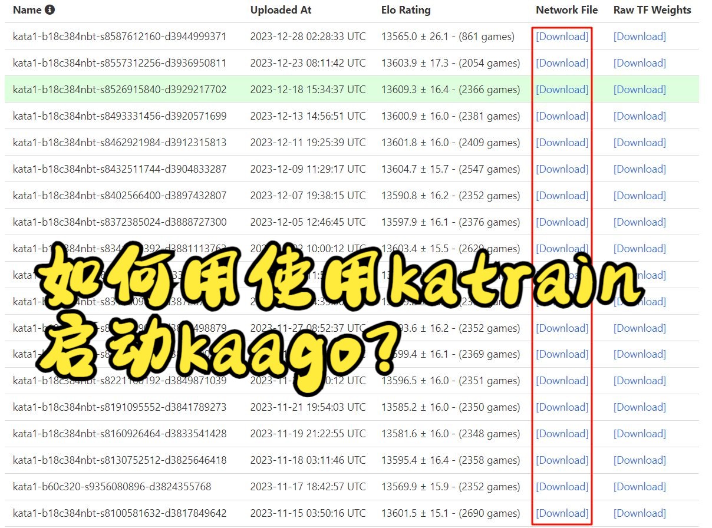Download network file for s8372385024
Image resolution: width=712 pixels, height=528 pixels.
click(x=561, y=222)
